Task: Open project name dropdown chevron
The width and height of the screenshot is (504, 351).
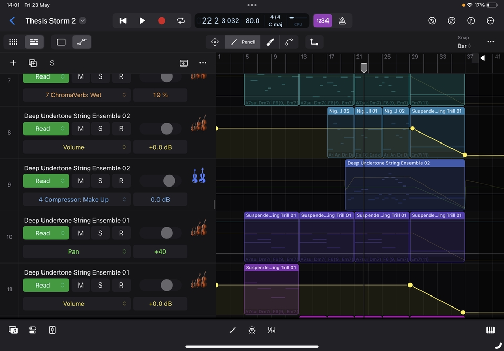Action: pos(82,21)
